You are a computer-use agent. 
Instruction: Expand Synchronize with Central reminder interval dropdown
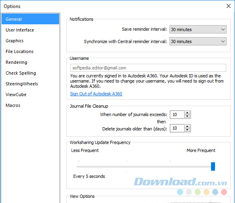click(198, 41)
